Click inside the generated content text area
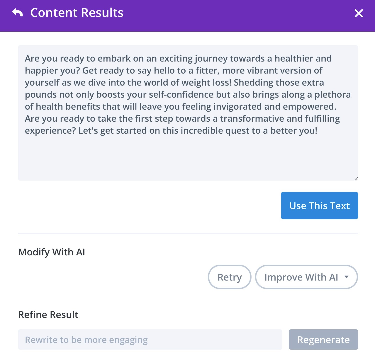Viewport: 375px width, 355px height. pos(188,113)
